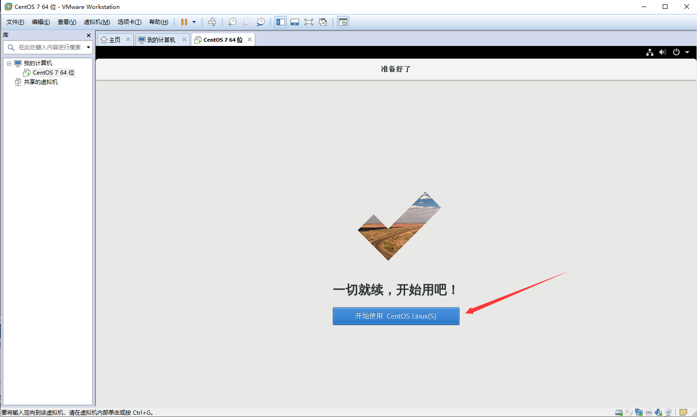The image size is (697, 417).
Task: Toggle the console view toolbar button
Action: [343, 22]
